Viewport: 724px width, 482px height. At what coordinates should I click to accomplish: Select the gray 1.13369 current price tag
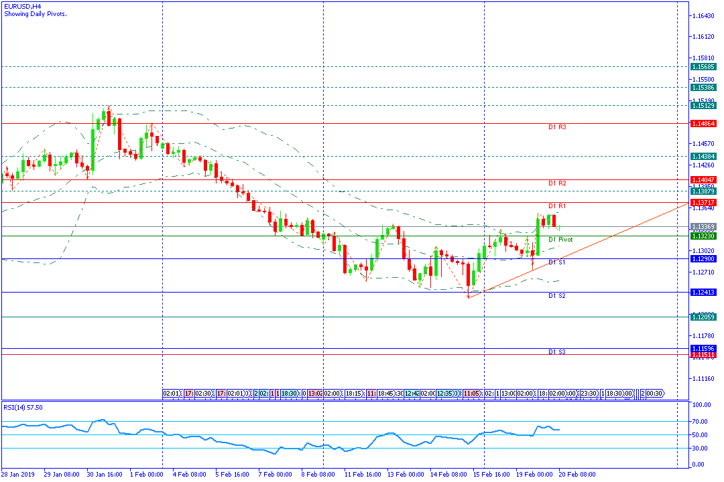click(703, 227)
